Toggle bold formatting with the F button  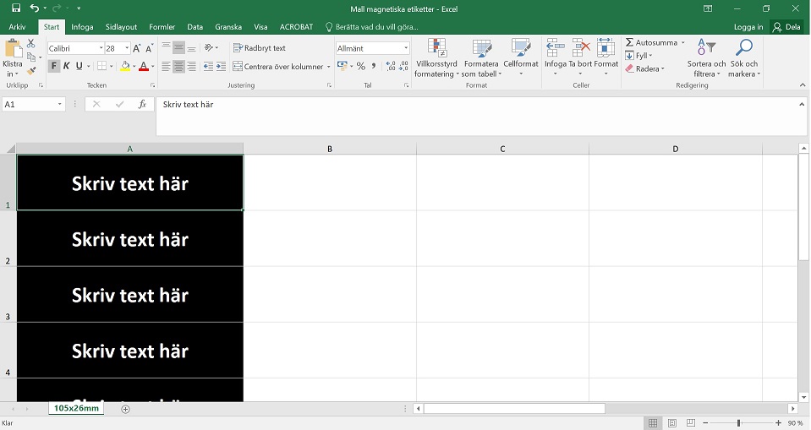tap(54, 66)
